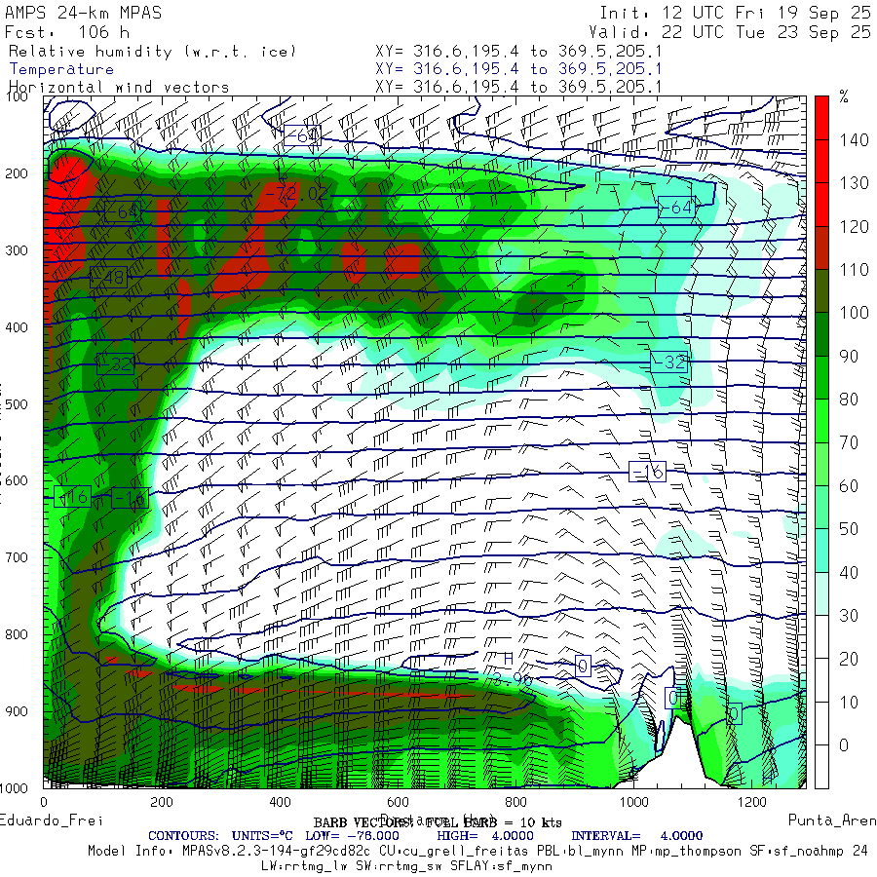
Task: Click the 'INTERVAL= 4.0000' contour value
Action: (x=636, y=836)
